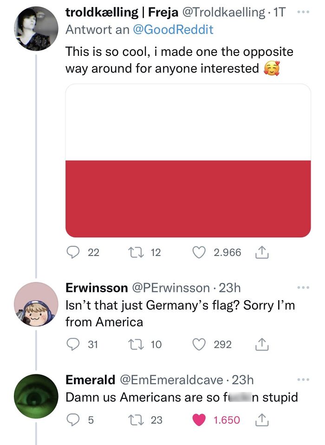
Task: Open the @GoodReddit profile link
Action: (175, 29)
